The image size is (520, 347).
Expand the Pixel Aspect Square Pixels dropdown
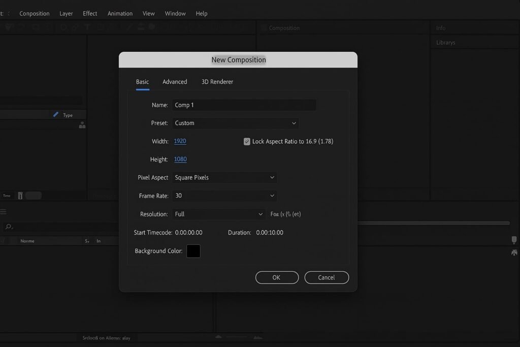224,178
